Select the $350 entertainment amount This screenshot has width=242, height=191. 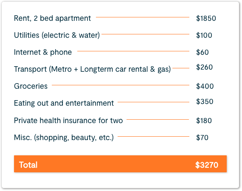point(205,102)
